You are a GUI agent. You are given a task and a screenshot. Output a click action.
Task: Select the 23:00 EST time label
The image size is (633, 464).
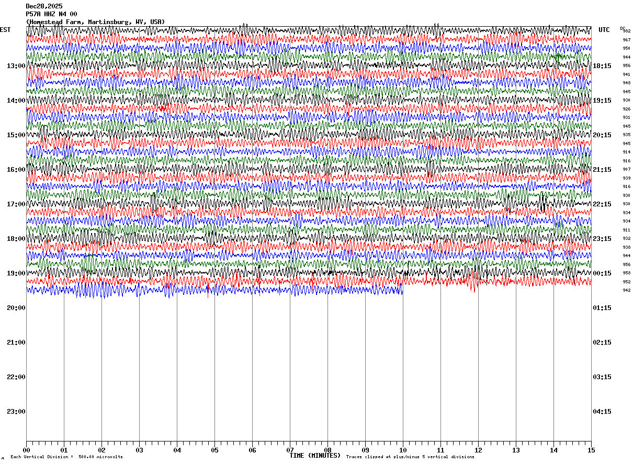[x=16, y=412]
